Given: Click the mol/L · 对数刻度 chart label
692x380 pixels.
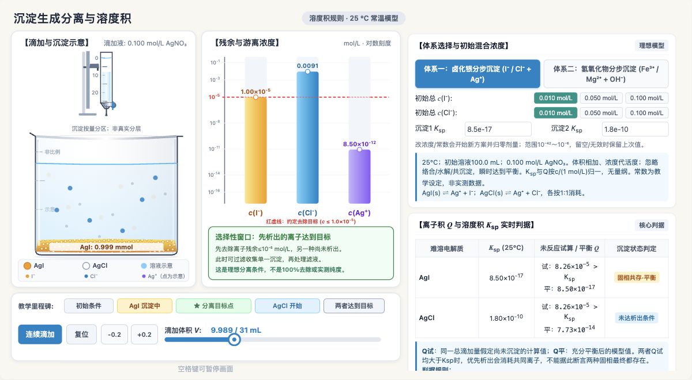Looking at the screenshot, I should pos(367,43).
